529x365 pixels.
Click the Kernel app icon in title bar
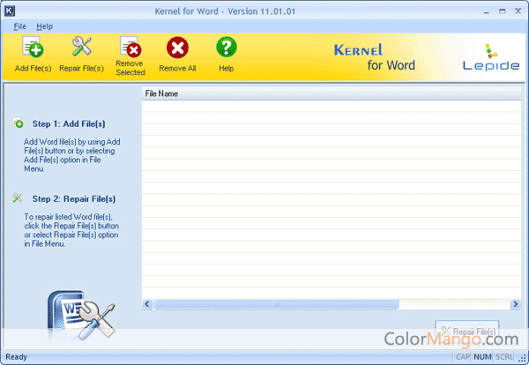point(10,11)
